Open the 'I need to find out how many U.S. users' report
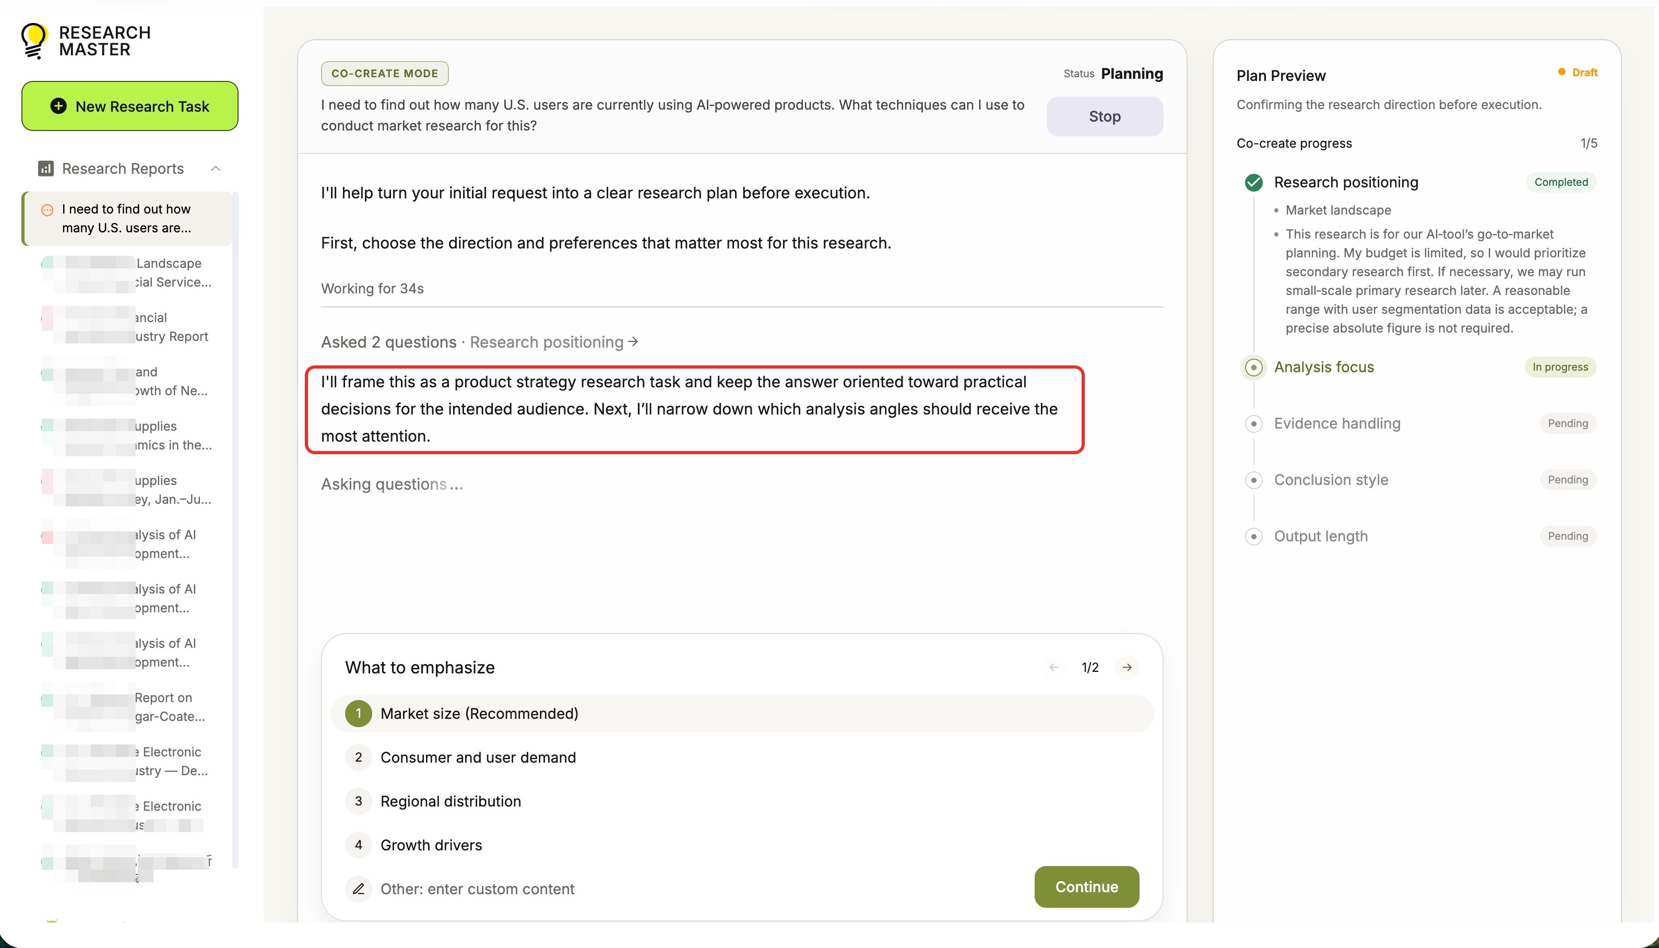This screenshot has height=948, width=1659. (127, 218)
